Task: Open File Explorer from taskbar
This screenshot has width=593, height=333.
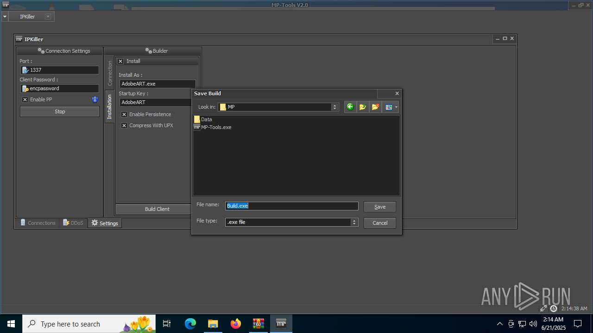Action: pos(213,324)
